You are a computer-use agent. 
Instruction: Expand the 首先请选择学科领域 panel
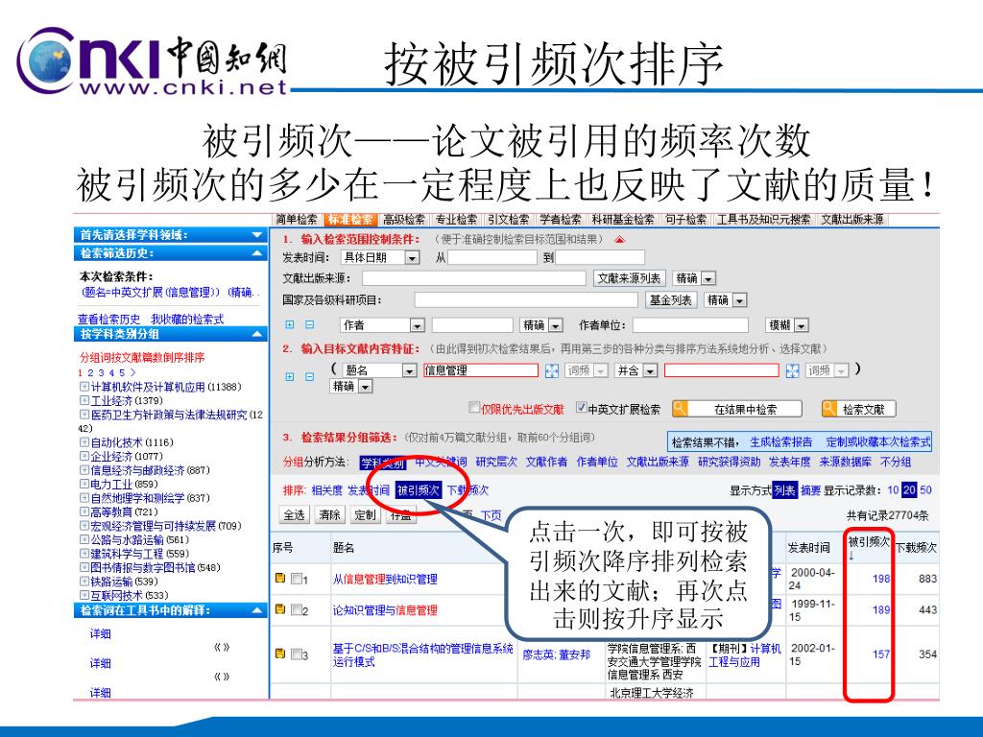256,235
